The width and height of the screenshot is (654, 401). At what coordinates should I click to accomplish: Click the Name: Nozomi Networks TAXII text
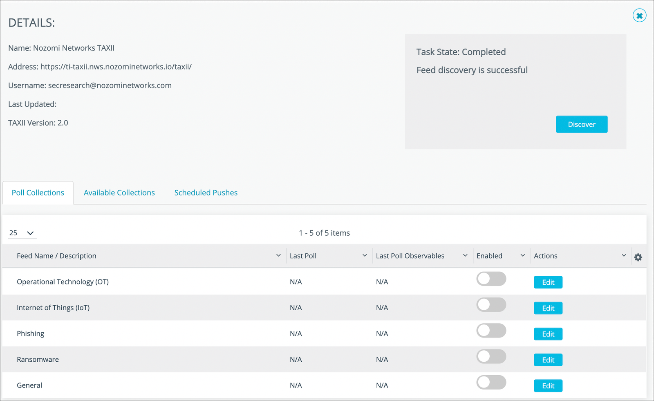pos(61,48)
